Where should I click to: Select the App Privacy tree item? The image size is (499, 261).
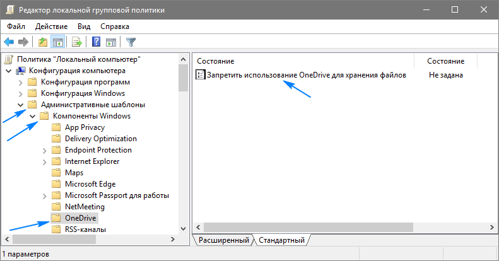(85, 127)
